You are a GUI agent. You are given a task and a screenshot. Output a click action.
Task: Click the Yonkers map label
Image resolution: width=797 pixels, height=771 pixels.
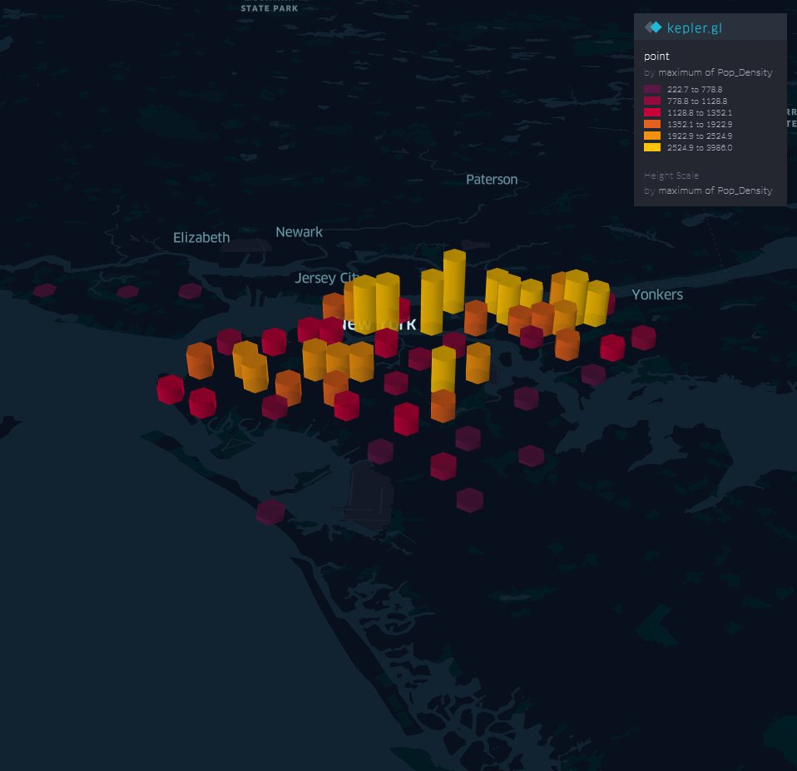click(x=656, y=294)
